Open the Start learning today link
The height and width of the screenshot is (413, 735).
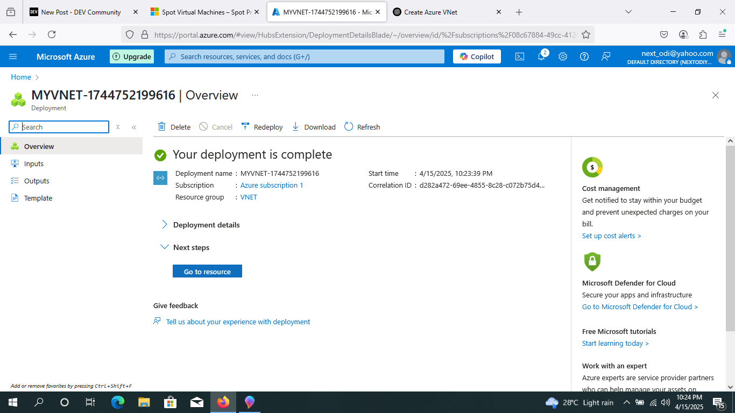point(615,343)
